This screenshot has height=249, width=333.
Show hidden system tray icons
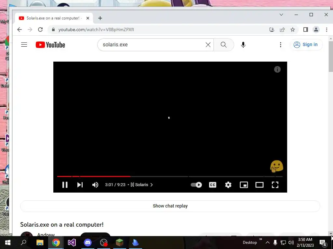click(x=268, y=243)
